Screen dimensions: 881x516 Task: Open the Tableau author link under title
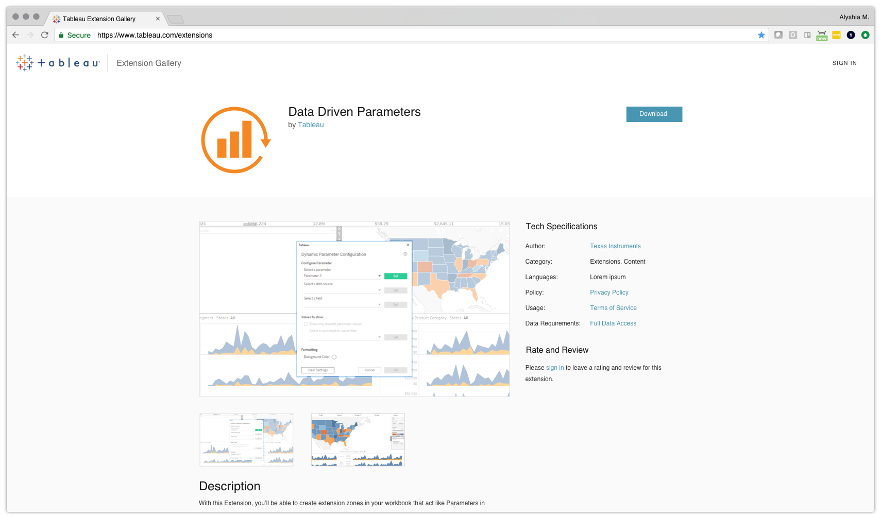(x=311, y=125)
